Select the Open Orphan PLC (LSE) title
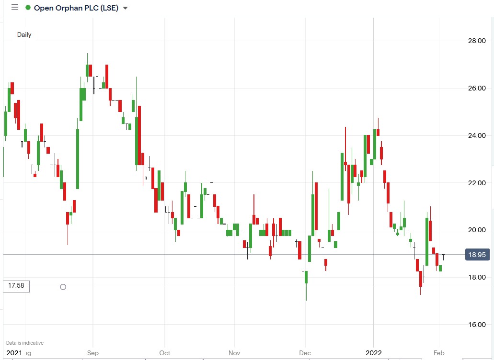 (77, 8)
